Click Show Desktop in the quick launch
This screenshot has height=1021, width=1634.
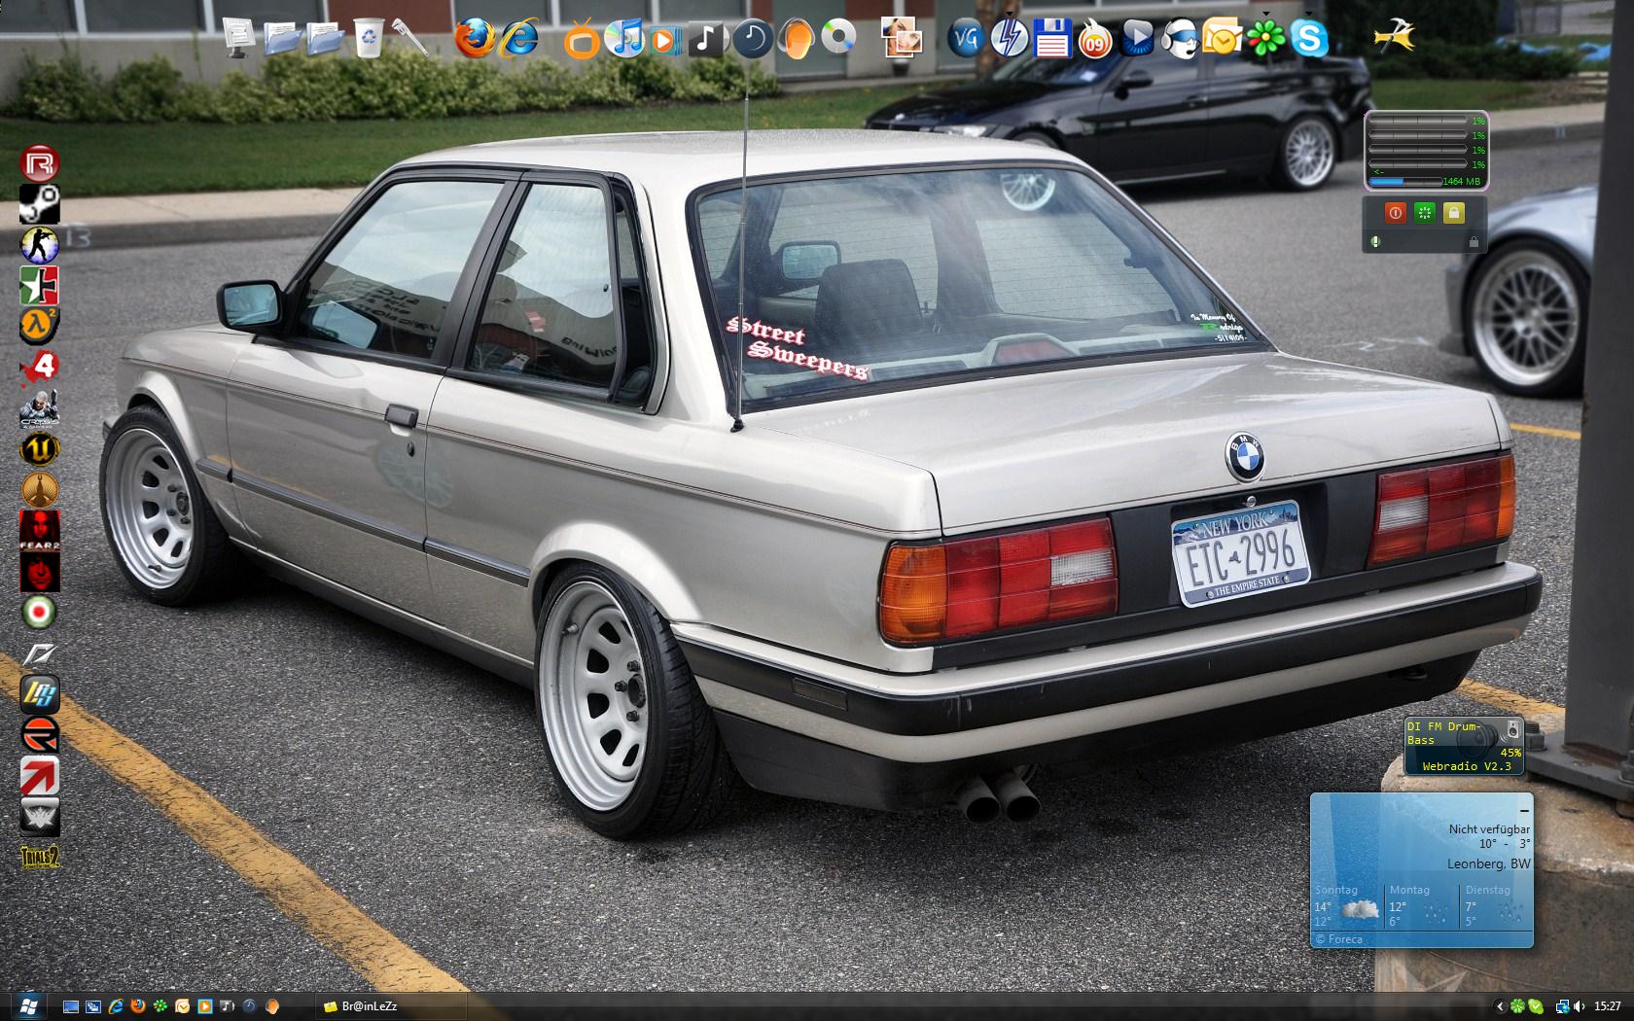(x=71, y=1006)
